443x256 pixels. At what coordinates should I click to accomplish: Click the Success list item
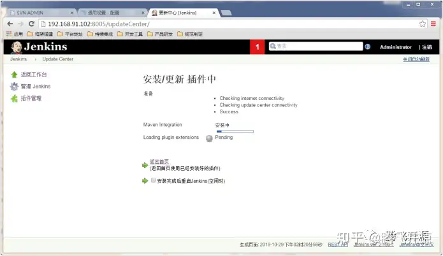(x=229, y=112)
